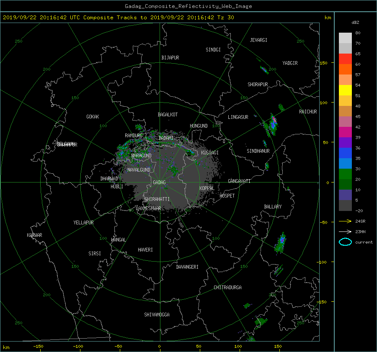Screen dimensions: 377x352
Task: Click the DHARWAD city label
Action: point(109,179)
